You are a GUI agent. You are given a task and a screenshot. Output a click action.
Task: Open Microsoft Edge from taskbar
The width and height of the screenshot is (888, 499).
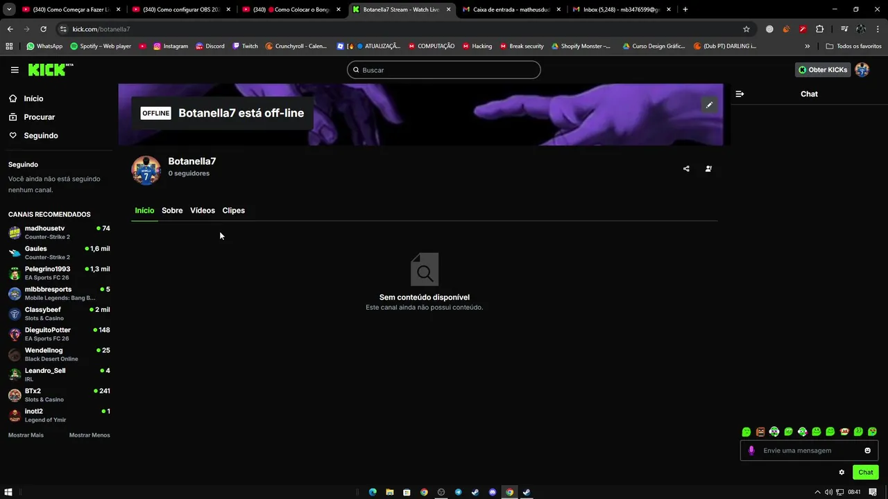(373, 492)
